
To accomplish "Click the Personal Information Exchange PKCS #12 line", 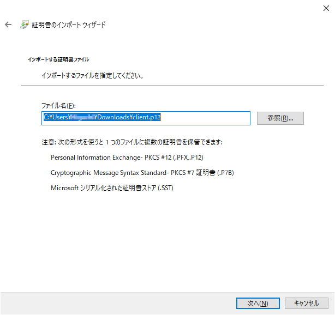I will coord(127,157).
